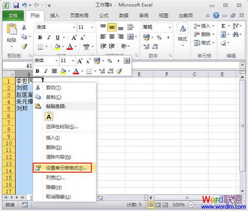Screen dimensions: 248x211
Task: Toggle Underline in the ribbon font group
Action: tap(57, 38)
